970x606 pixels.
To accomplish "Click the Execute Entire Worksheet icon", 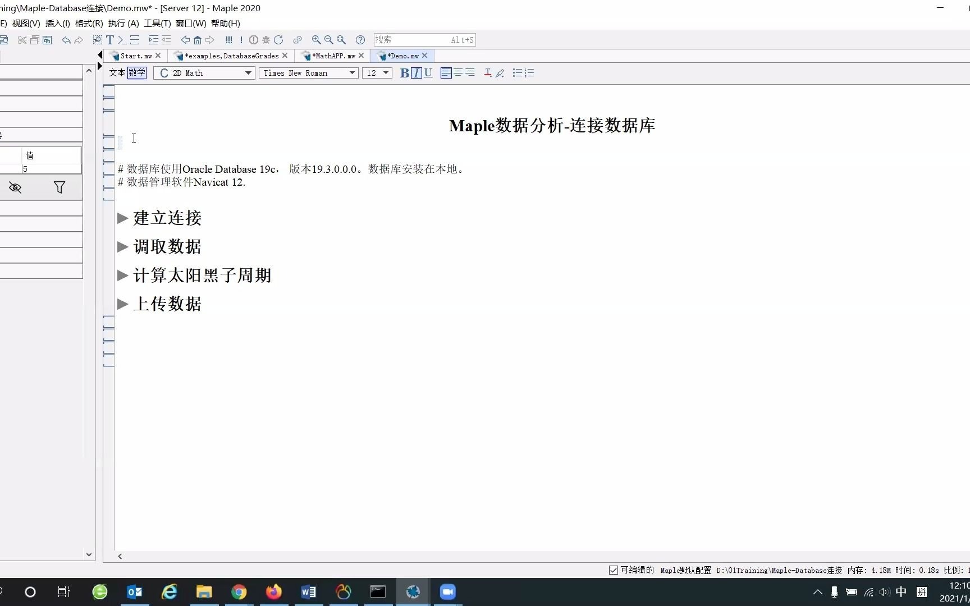I will 229,40.
